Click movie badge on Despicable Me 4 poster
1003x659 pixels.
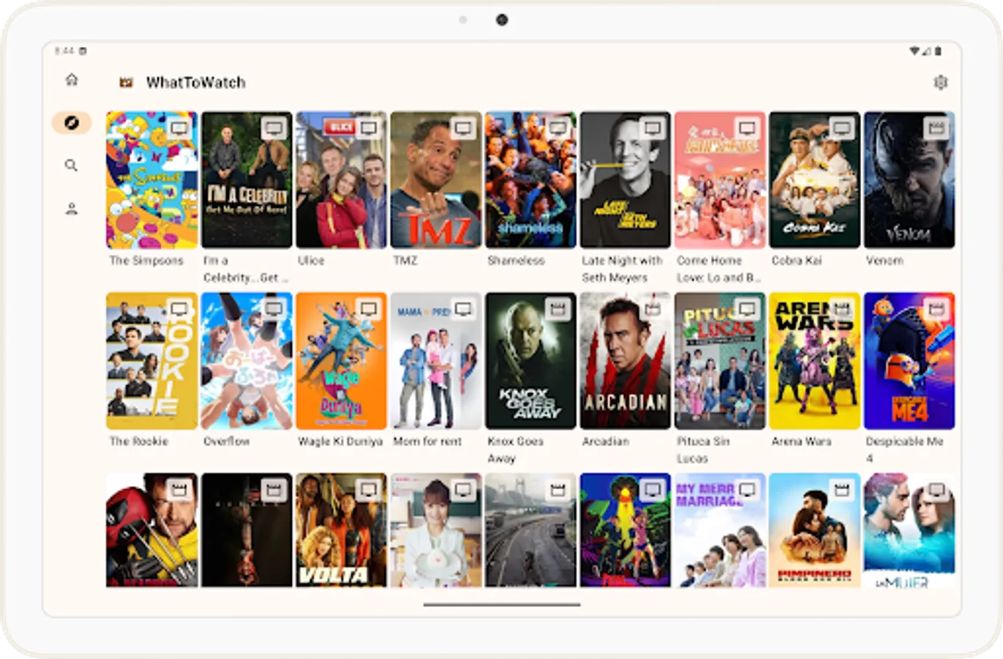pyautogui.click(x=936, y=310)
